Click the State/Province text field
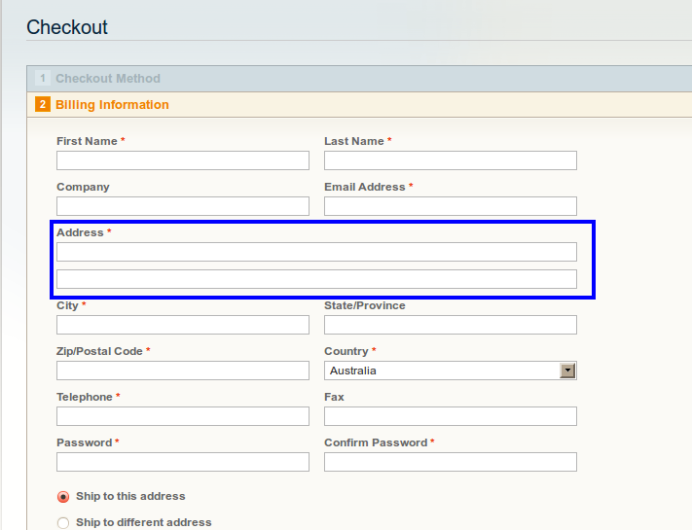692x530 pixels. (450, 325)
